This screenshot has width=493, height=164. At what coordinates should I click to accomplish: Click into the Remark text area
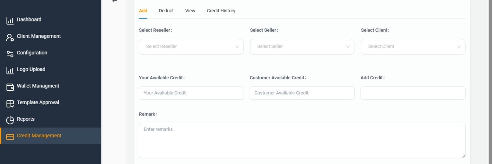302,140
